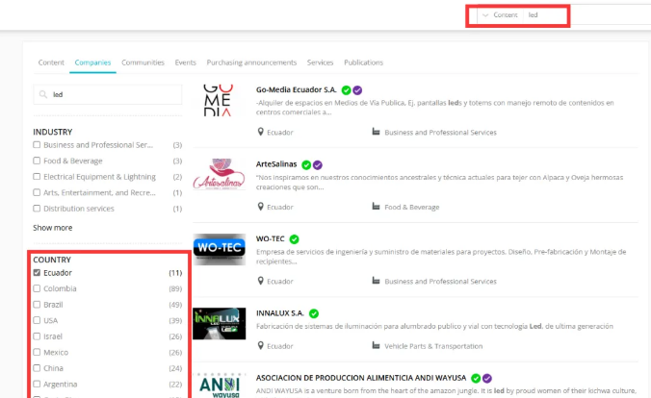
Task: Click the search magnifier icon in the filter box
Action: click(44, 95)
